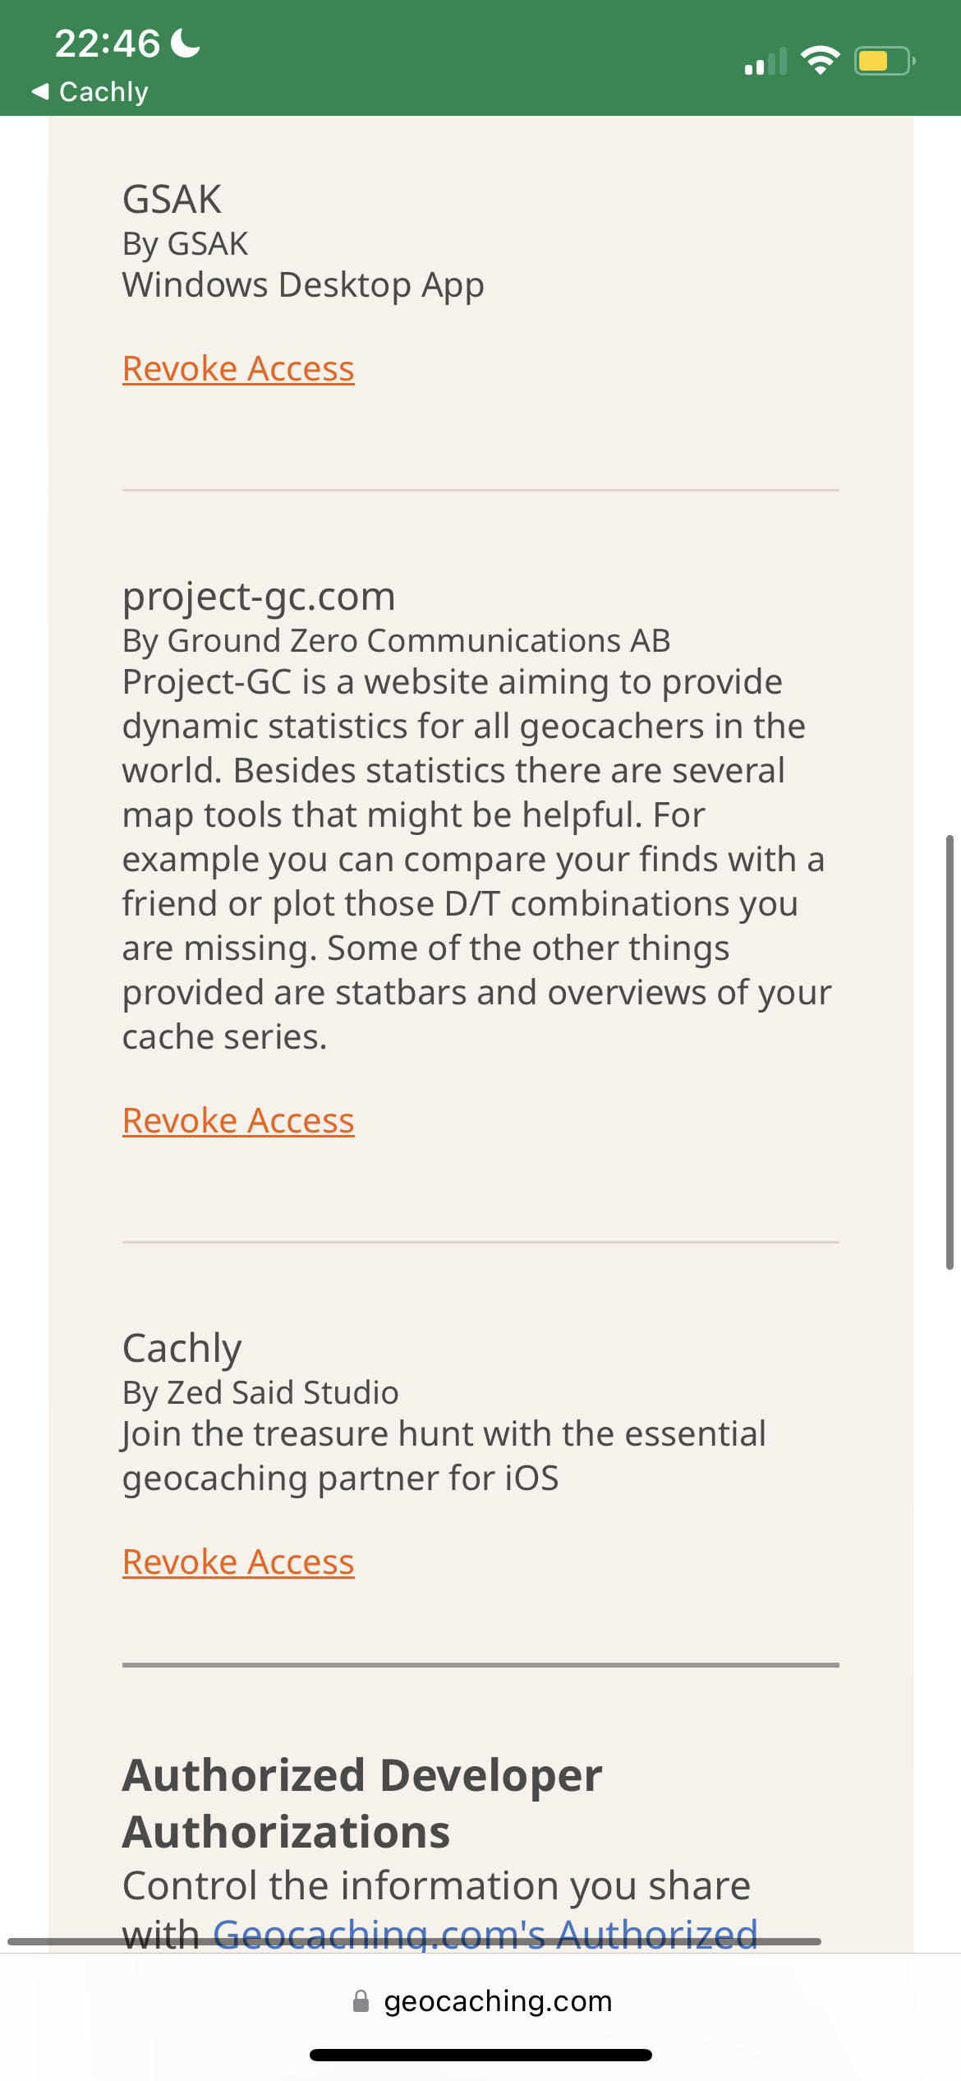Click the page's vertical scrollbar thumb
The width and height of the screenshot is (961, 2081).
click(950, 1052)
